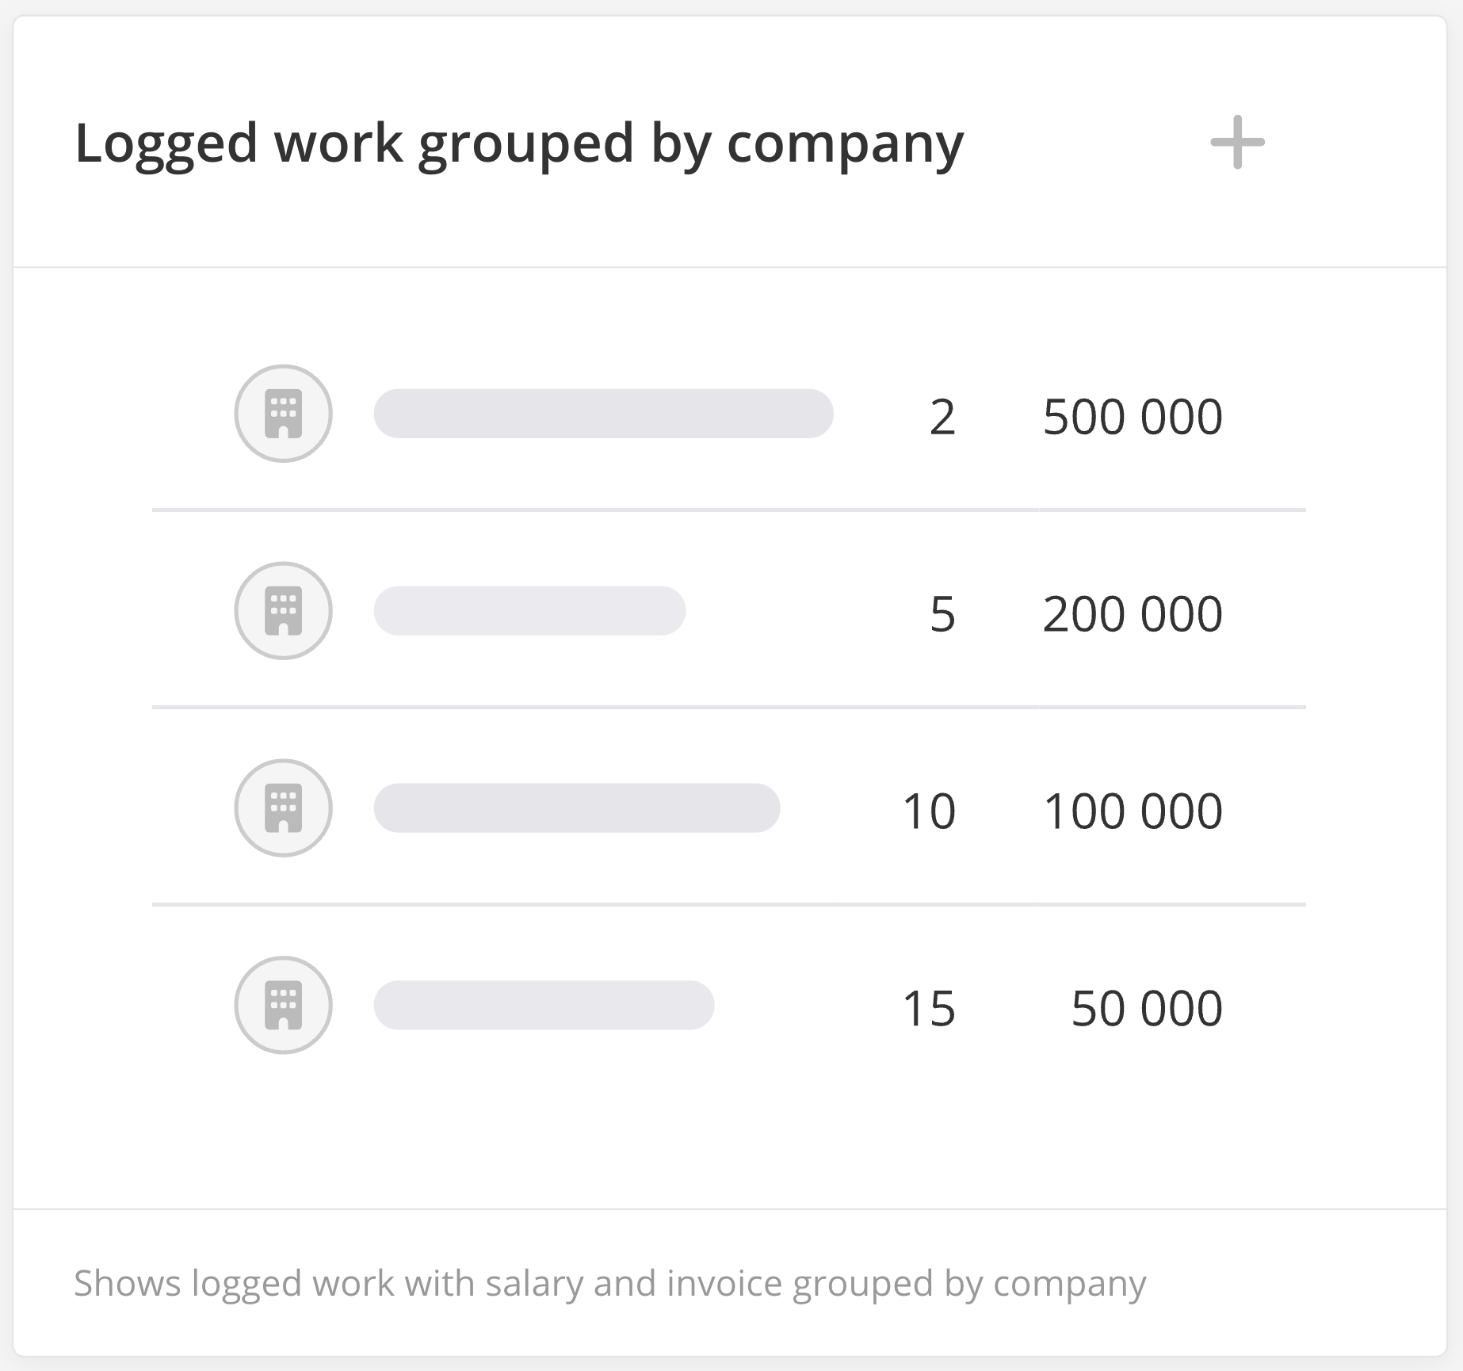Screen dimensions: 1463x1371
Task: Click the description text about salary and invoice
Action: tap(610, 1283)
